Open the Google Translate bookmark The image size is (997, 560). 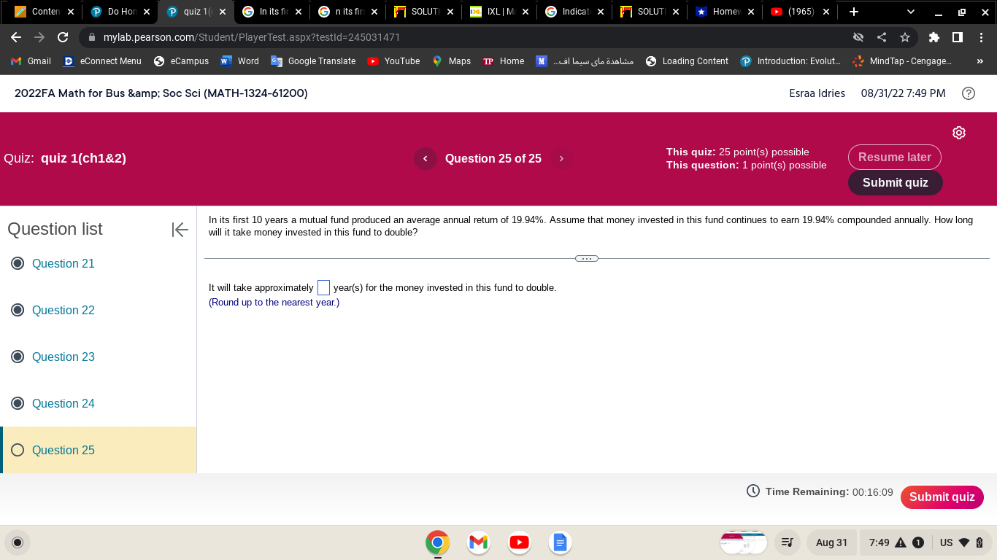[313, 61]
